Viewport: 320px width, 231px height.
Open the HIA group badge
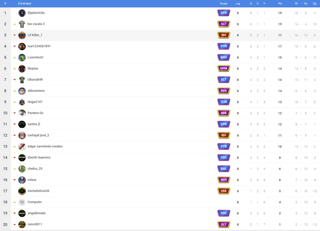click(x=224, y=191)
